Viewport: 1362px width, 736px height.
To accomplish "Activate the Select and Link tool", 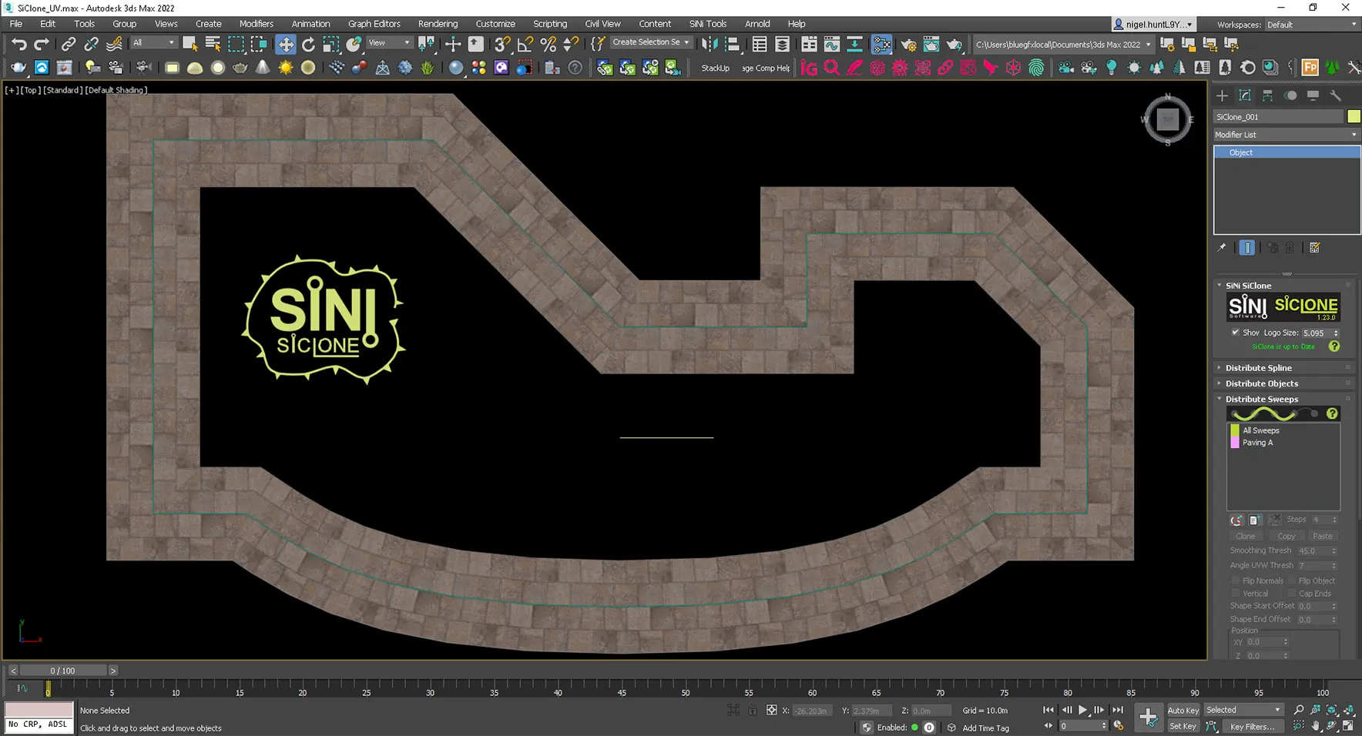I will (x=69, y=44).
